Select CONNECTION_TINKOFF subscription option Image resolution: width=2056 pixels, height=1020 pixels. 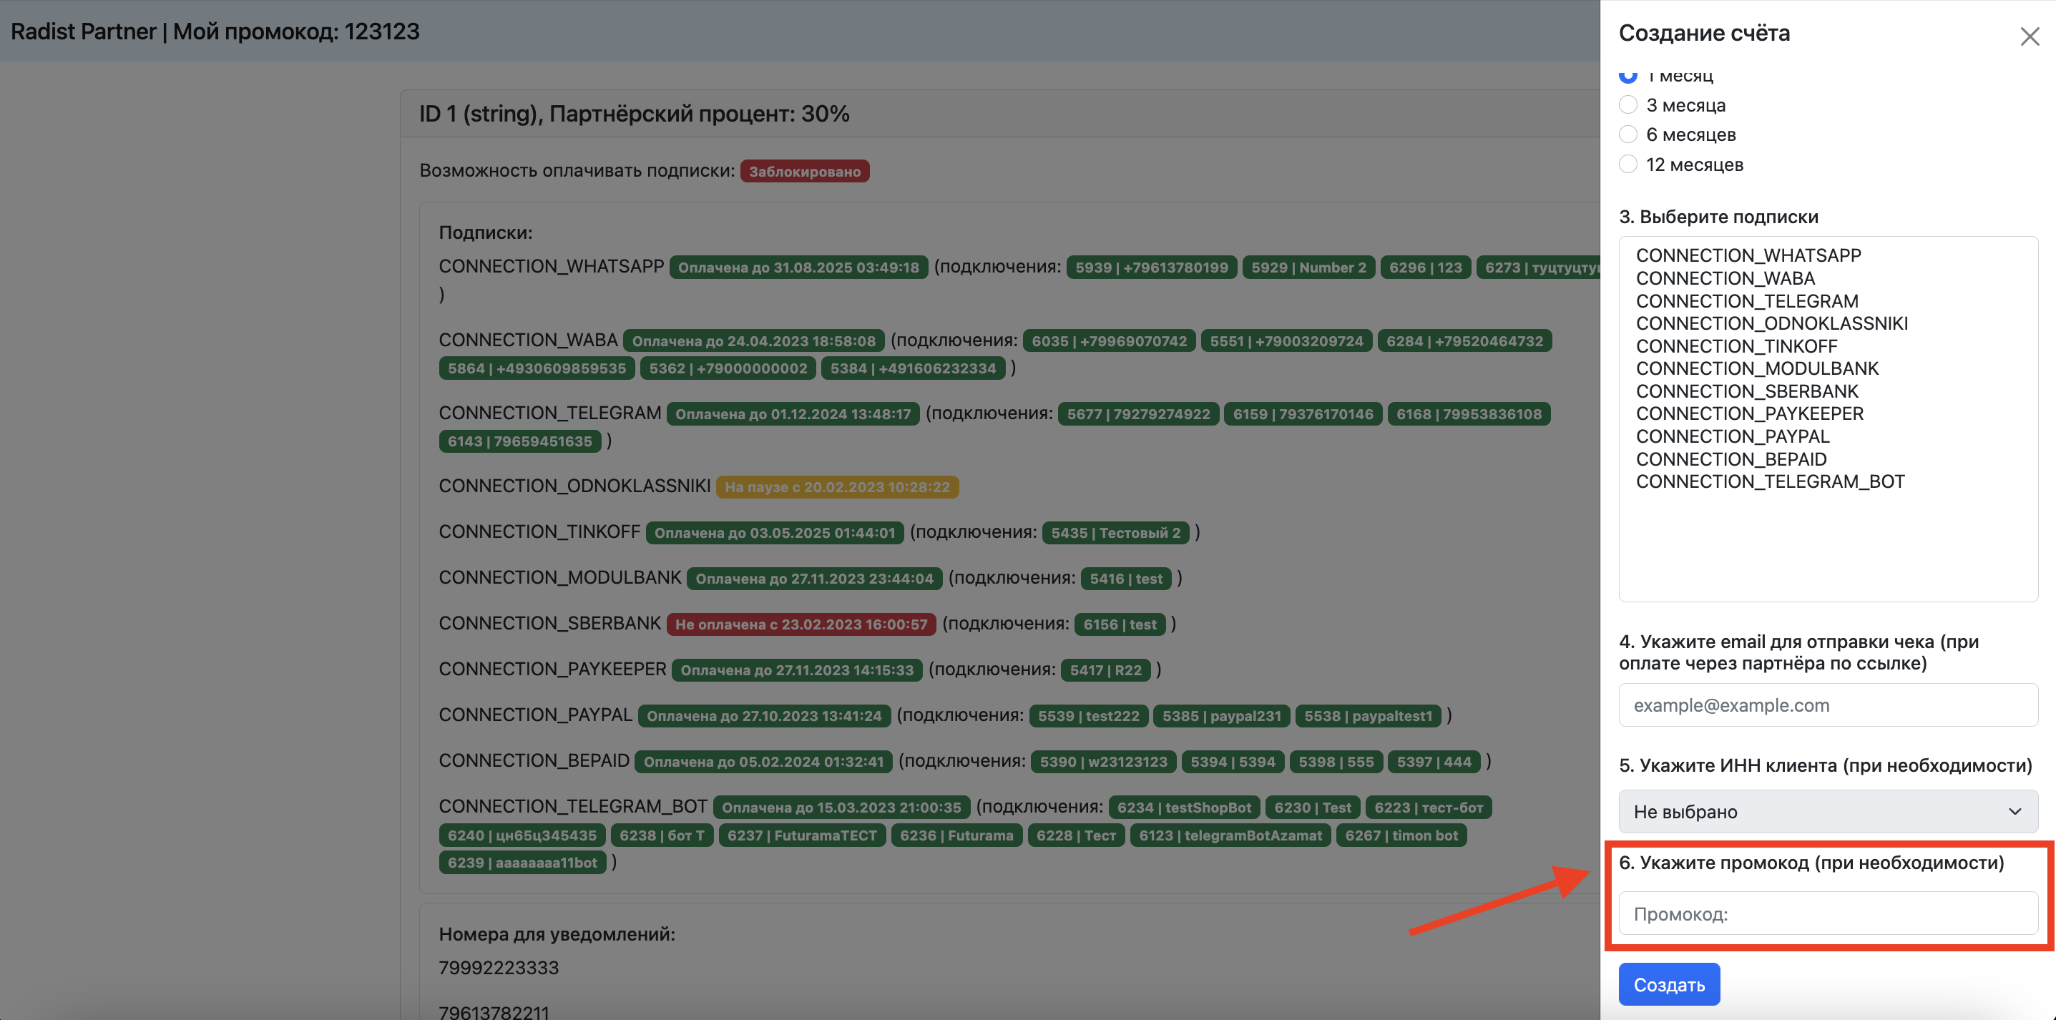[x=1736, y=346]
